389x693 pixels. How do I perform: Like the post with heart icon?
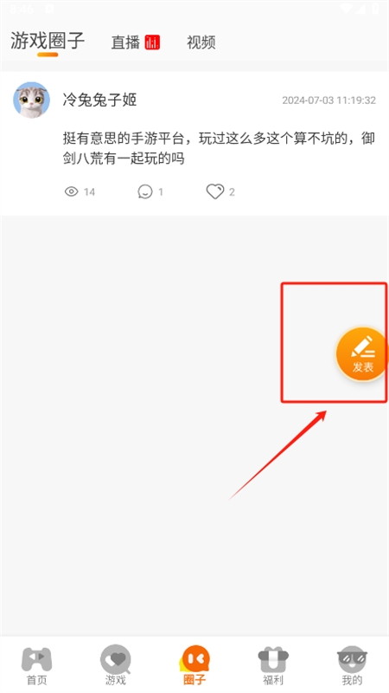point(214,191)
